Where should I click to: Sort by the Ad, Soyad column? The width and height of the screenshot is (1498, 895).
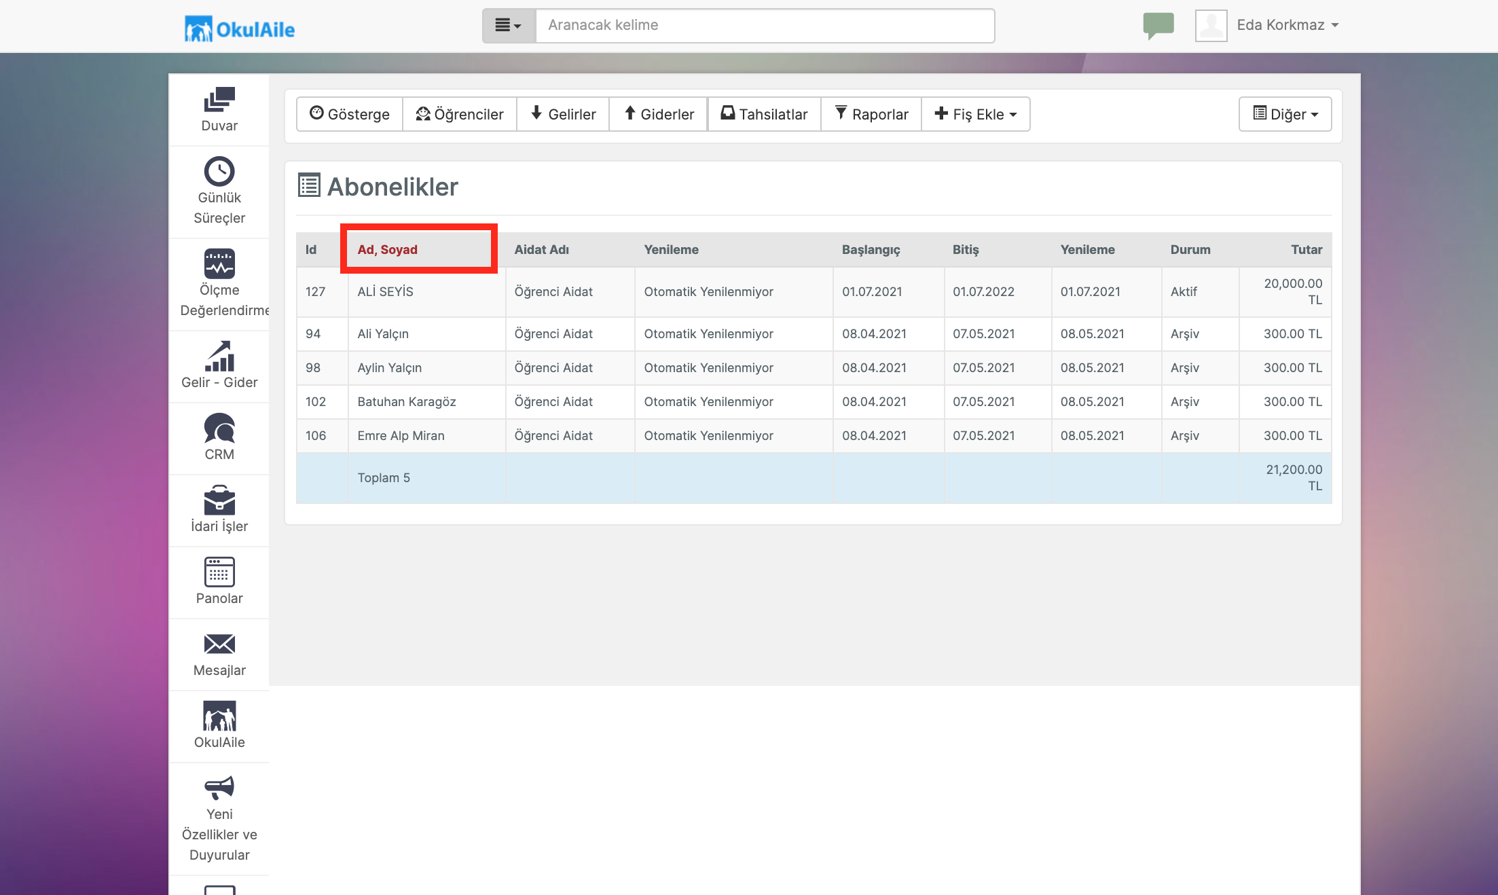point(387,249)
